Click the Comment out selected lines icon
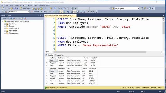The image size is (166, 93). 81,12
